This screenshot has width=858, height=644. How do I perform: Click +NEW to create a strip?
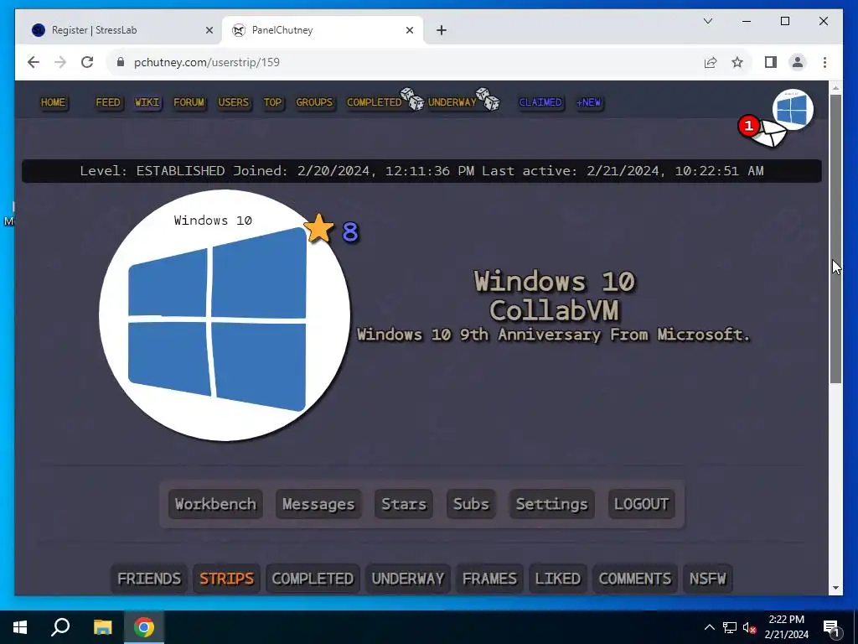coord(589,102)
